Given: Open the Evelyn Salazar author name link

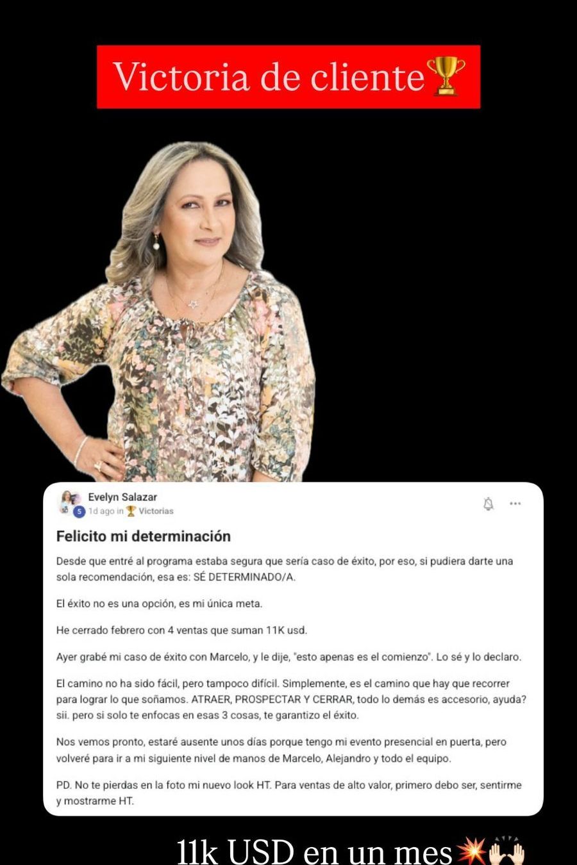Looking at the screenshot, I should tap(122, 497).
